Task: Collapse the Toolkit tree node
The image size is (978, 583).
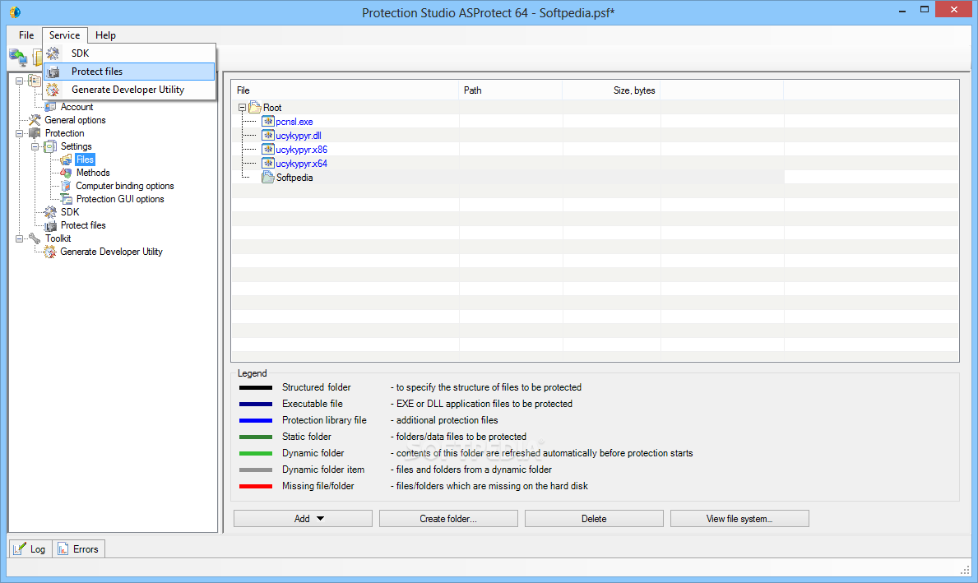Action: (20, 238)
